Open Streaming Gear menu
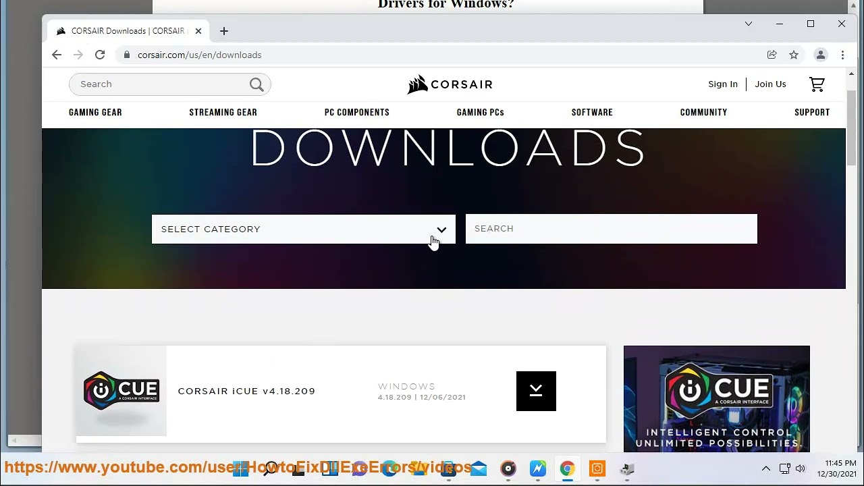This screenshot has width=864, height=486. pyautogui.click(x=223, y=112)
